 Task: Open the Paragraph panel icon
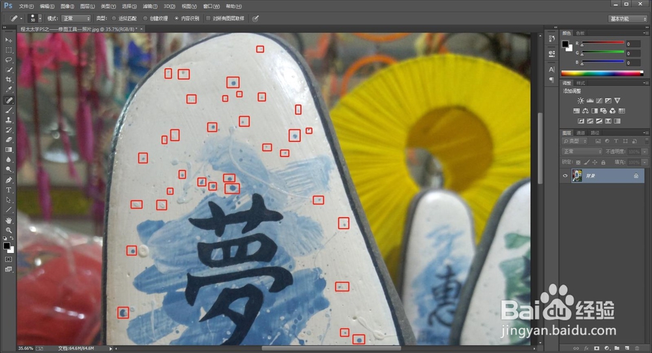tap(552, 80)
